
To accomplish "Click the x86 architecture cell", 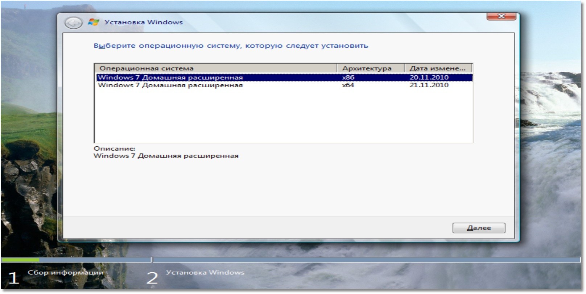I will (348, 77).
